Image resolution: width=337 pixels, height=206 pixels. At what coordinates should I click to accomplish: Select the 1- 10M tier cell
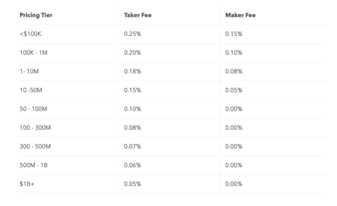coord(29,71)
